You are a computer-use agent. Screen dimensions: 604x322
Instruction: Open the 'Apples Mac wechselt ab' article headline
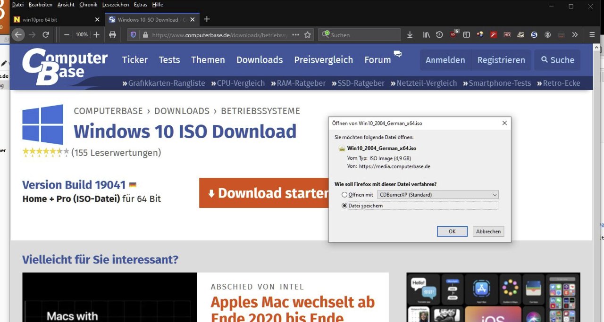coord(293,309)
